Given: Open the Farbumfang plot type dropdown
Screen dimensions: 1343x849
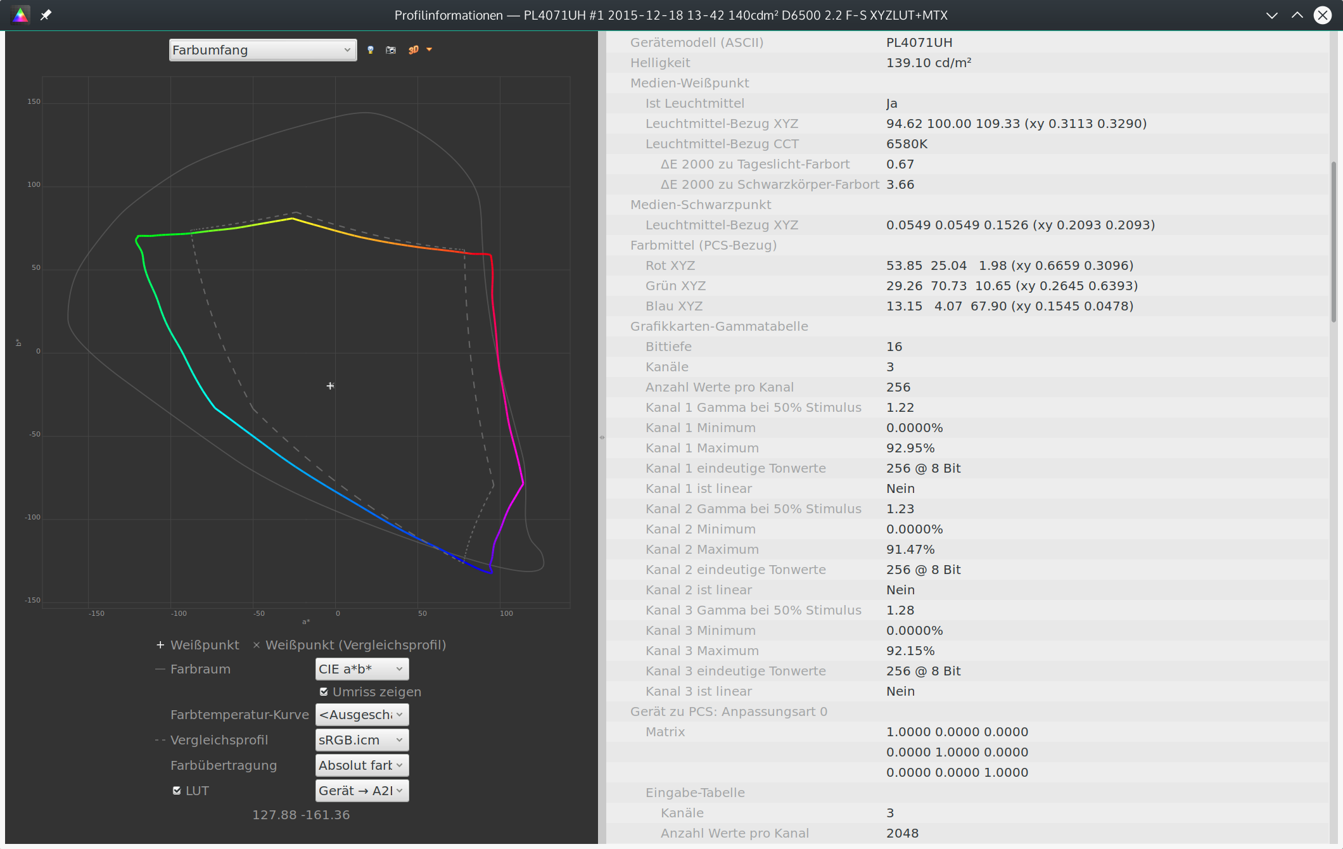Looking at the screenshot, I should 262,50.
